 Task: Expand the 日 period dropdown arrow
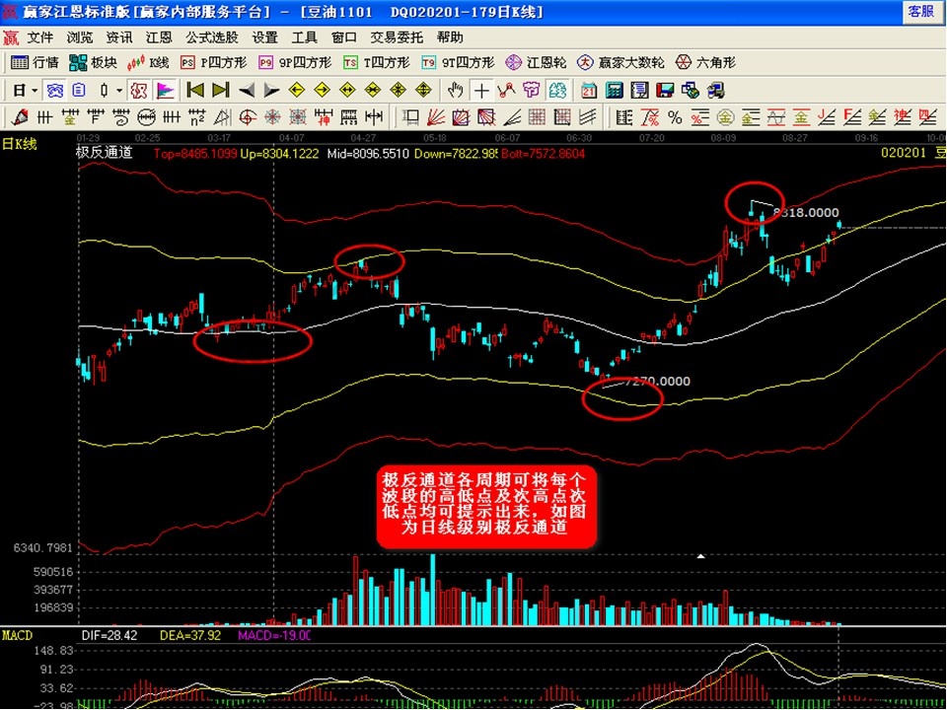(35, 91)
